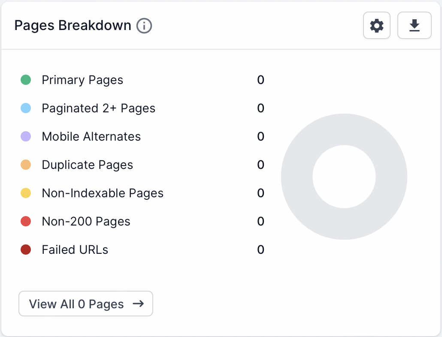This screenshot has width=442, height=337.
Task: Click the dark red Failed URLs dot
Action: (x=26, y=250)
